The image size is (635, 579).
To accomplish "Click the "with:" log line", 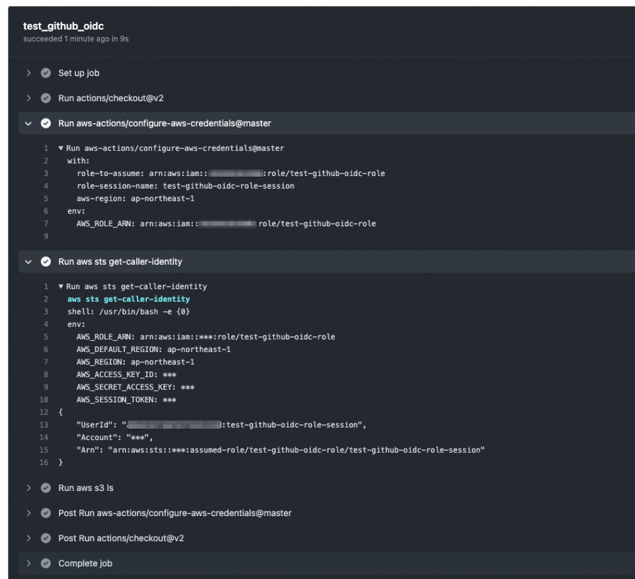I will pos(79,161).
